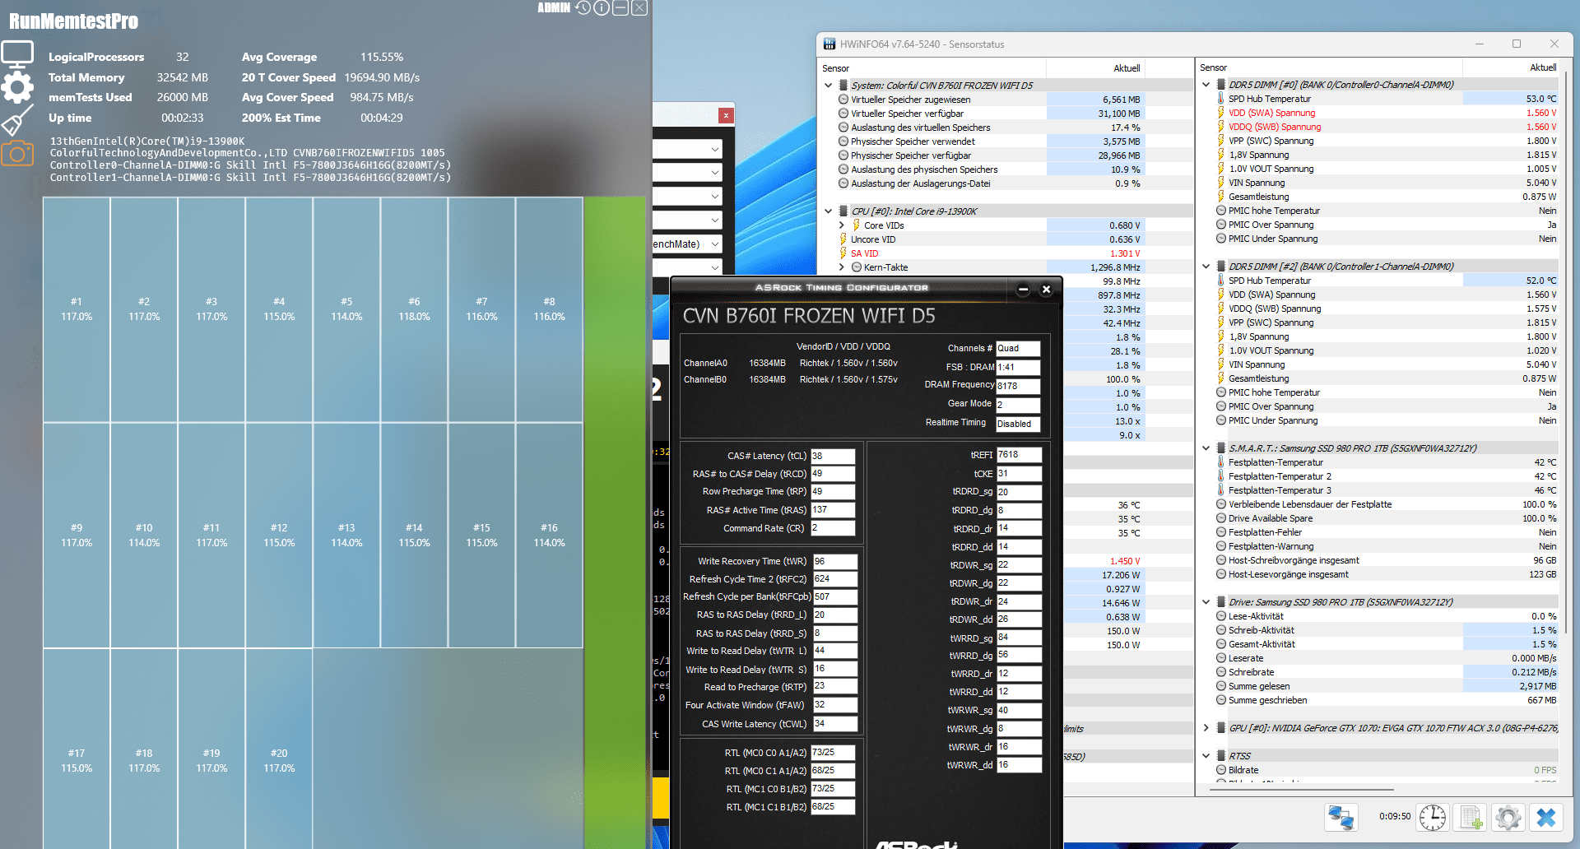Screen dimensions: 1580x849
Task: Show RunMemtestPro info icon
Action: pyautogui.click(x=602, y=8)
